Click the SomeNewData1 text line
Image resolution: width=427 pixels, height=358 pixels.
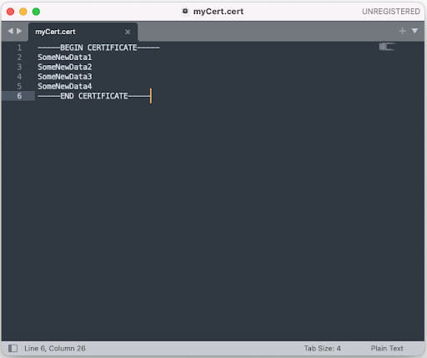(x=65, y=58)
